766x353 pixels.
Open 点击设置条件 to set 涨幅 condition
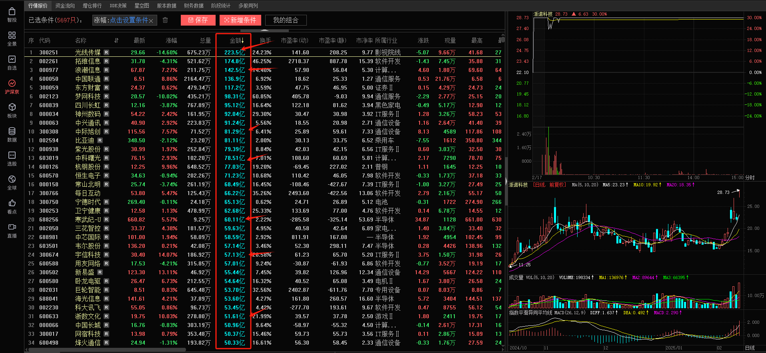point(129,20)
